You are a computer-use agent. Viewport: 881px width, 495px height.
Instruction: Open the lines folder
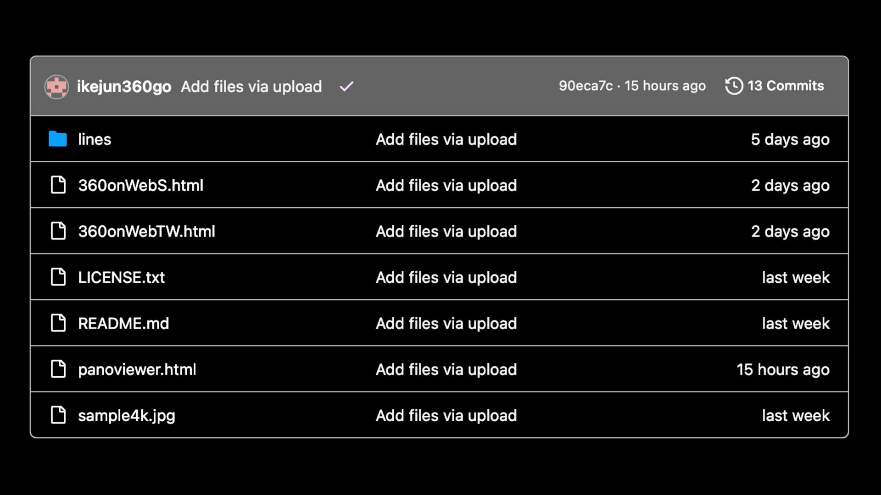coord(95,139)
